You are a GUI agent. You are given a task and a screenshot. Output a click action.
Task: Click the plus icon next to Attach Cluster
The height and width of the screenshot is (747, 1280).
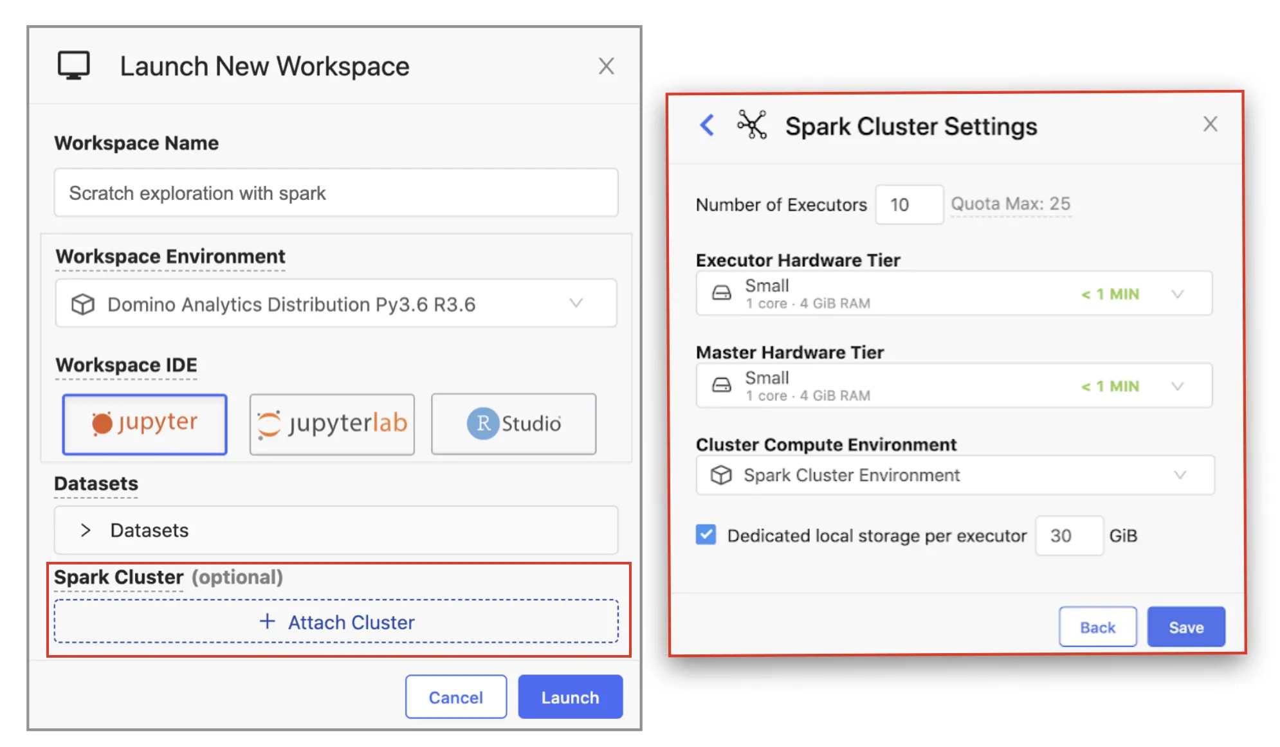[x=267, y=621]
